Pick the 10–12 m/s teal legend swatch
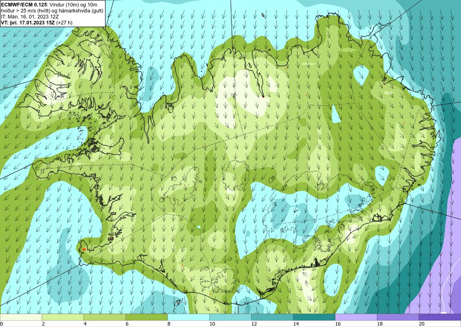This screenshot has width=461, height=327. (x=230, y=317)
